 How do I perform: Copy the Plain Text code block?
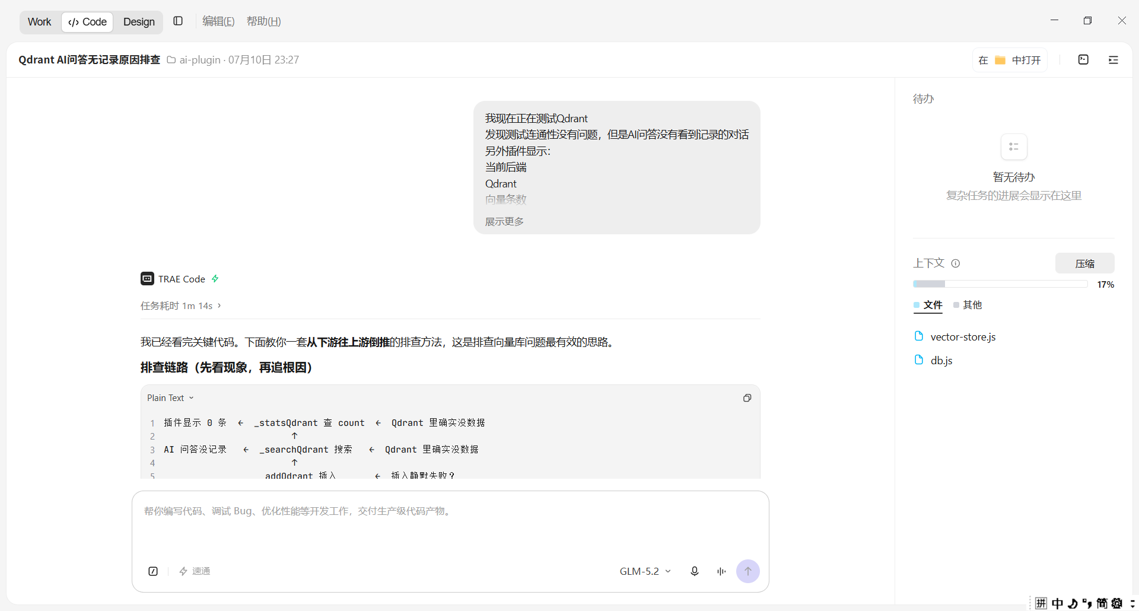747,398
